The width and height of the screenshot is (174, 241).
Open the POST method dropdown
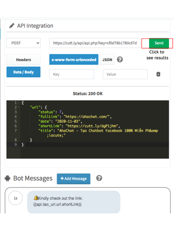(24, 43)
